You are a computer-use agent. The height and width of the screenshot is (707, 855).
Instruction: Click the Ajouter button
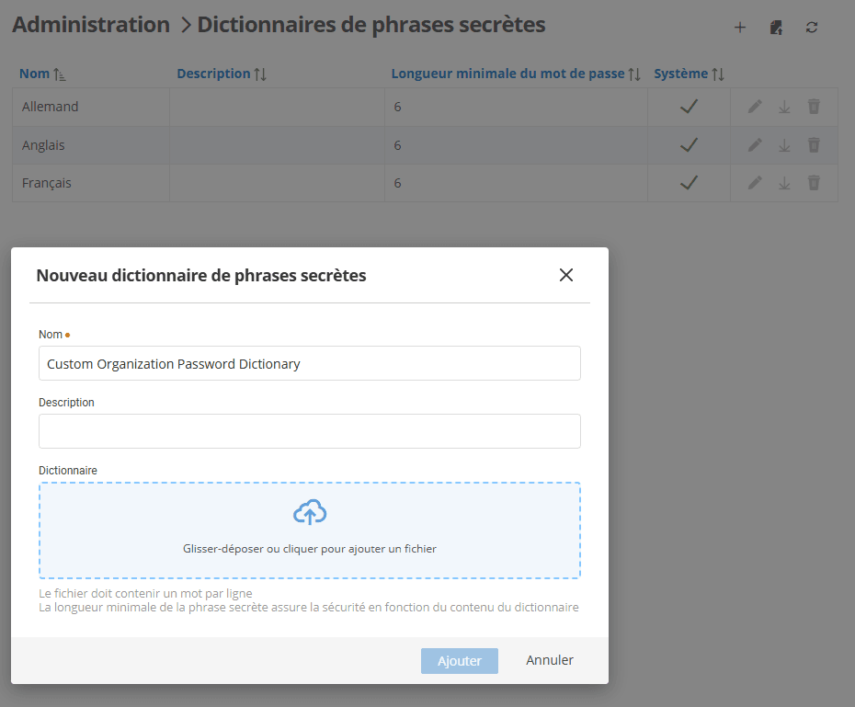[459, 660]
